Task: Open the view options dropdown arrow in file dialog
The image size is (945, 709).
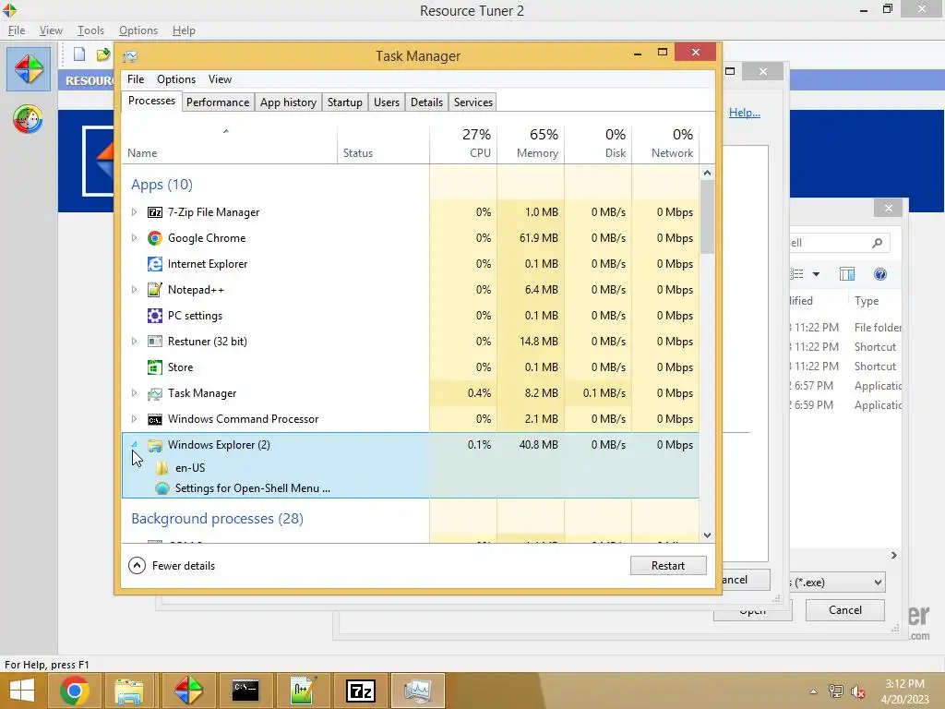Action: coord(816,274)
